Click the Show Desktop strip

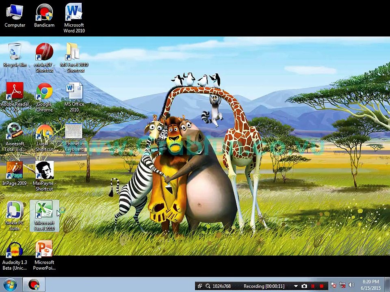click(x=388, y=285)
